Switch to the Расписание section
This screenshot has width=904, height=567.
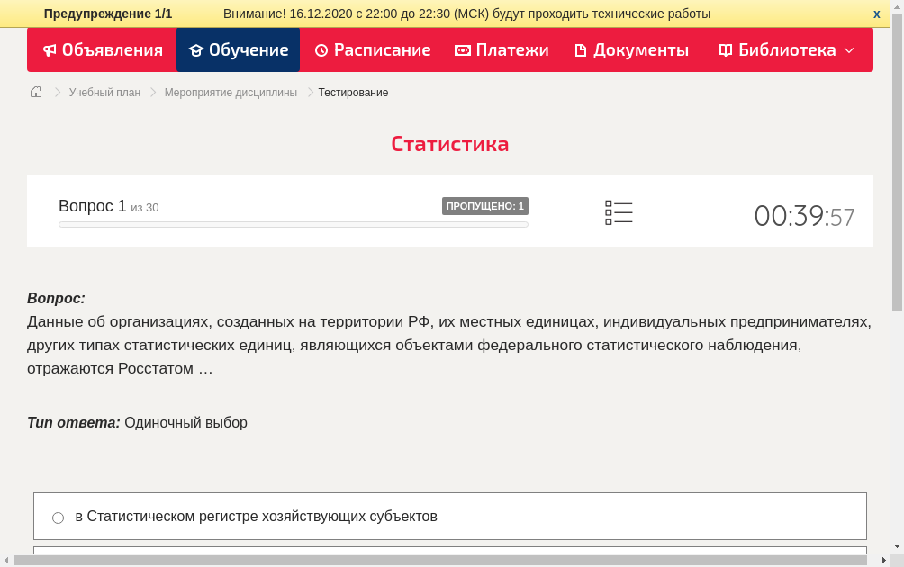(382, 50)
